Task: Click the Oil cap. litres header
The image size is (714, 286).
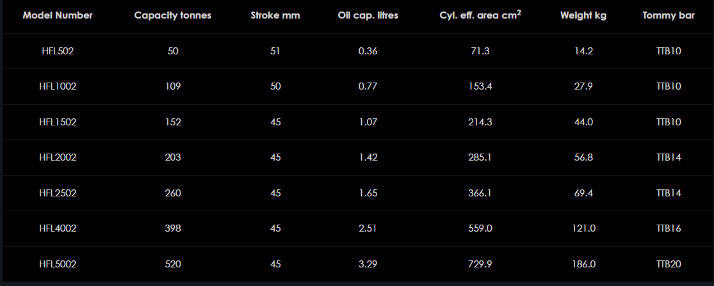Action: [368, 16]
